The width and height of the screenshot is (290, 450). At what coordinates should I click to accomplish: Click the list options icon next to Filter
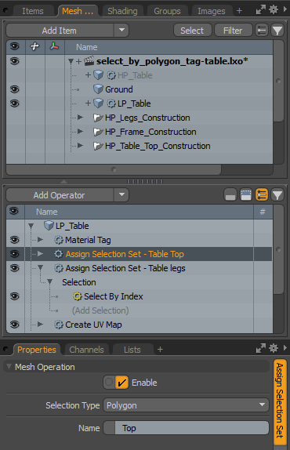(262, 31)
